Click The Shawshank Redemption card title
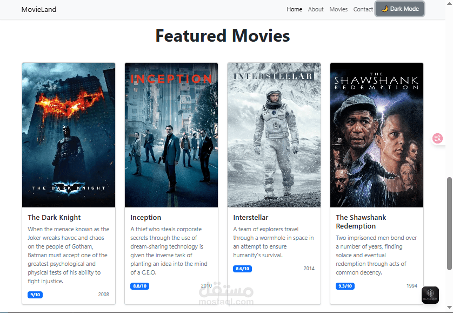Viewport: 453px width, 313px height. pyautogui.click(x=361, y=222)
